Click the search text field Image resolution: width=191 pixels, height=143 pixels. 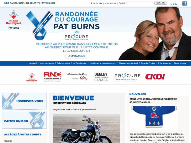coord(140,3)
